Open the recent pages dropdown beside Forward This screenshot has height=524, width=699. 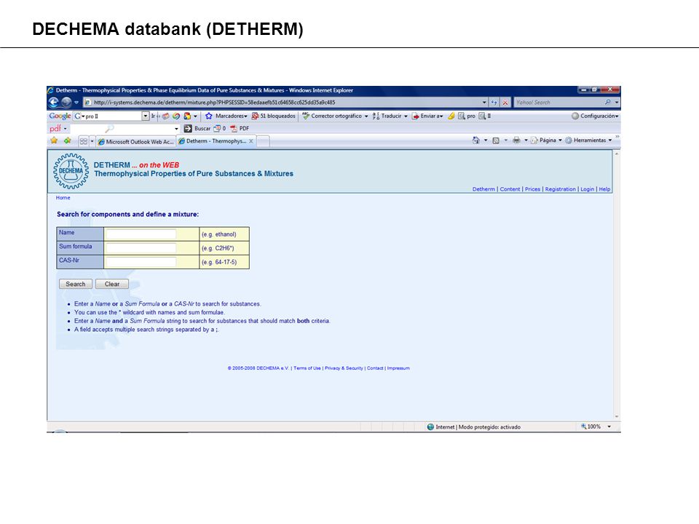point(76,103)
